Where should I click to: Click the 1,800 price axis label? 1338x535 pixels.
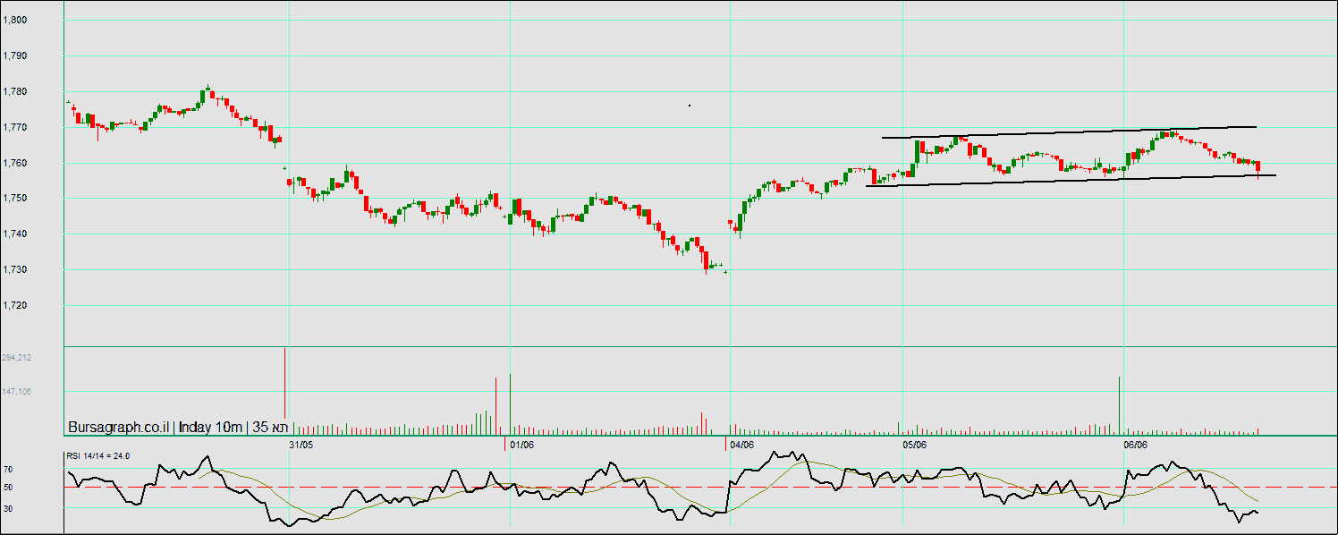click(15, 20)
